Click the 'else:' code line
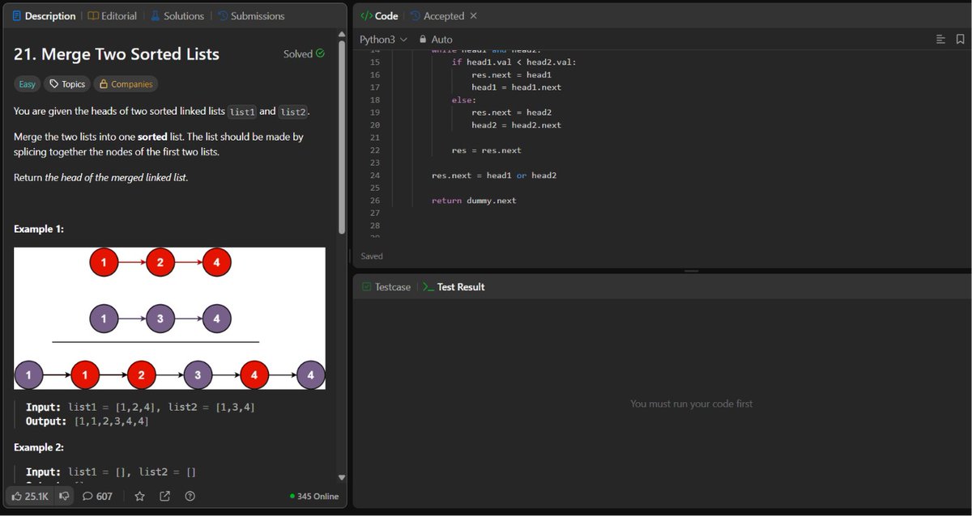 pyautogui.click(x=464, y=99)
